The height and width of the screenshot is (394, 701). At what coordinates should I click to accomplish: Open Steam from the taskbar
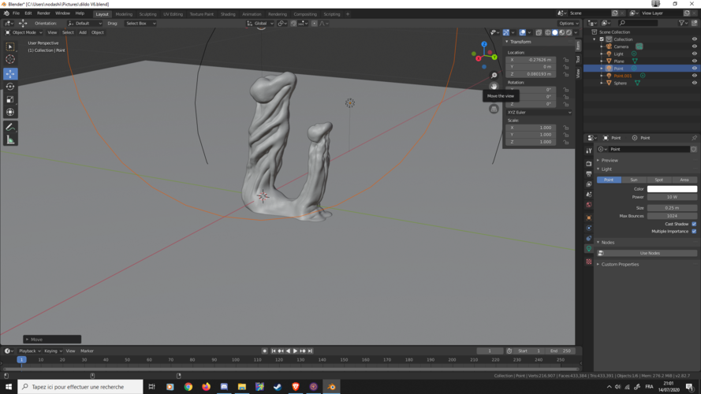[278, 387]
